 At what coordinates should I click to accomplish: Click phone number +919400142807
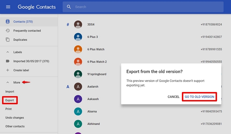tap(211, 37)
